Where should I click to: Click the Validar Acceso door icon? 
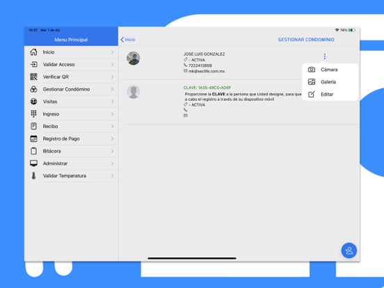pyautogui.click(x=33, y=65)
